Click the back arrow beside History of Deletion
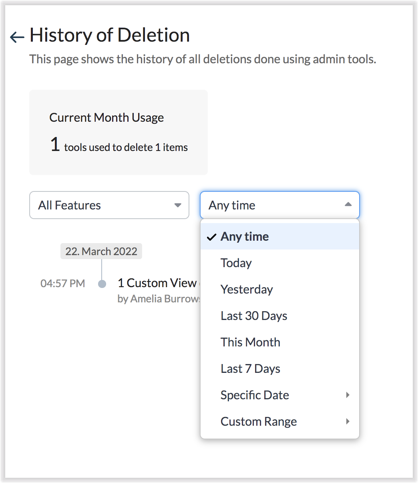The width and height of the screenshot is (418, 483). pos(17,37)
